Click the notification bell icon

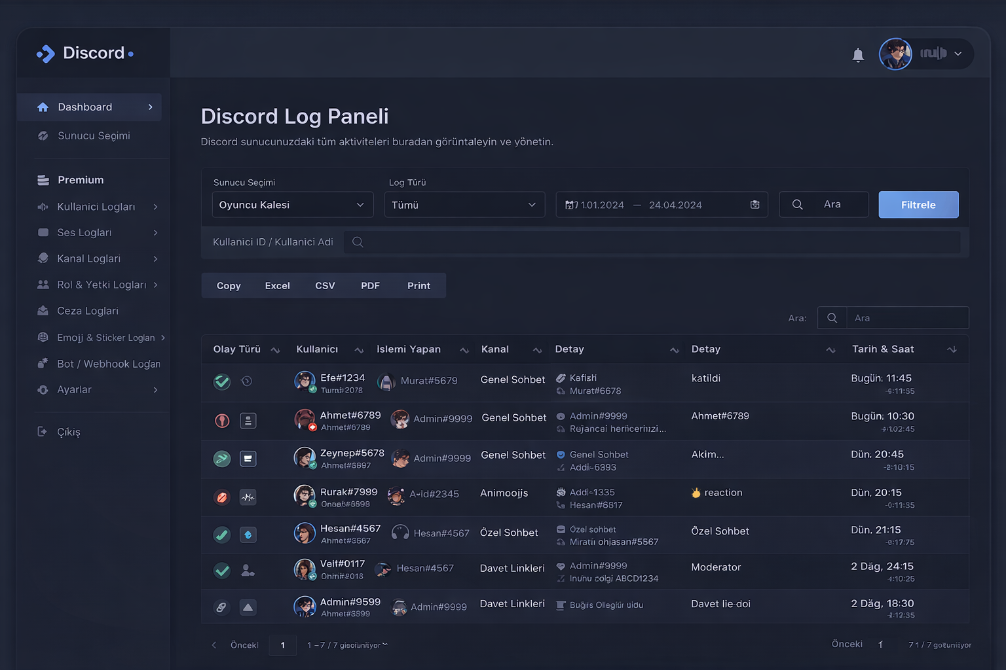858,55
